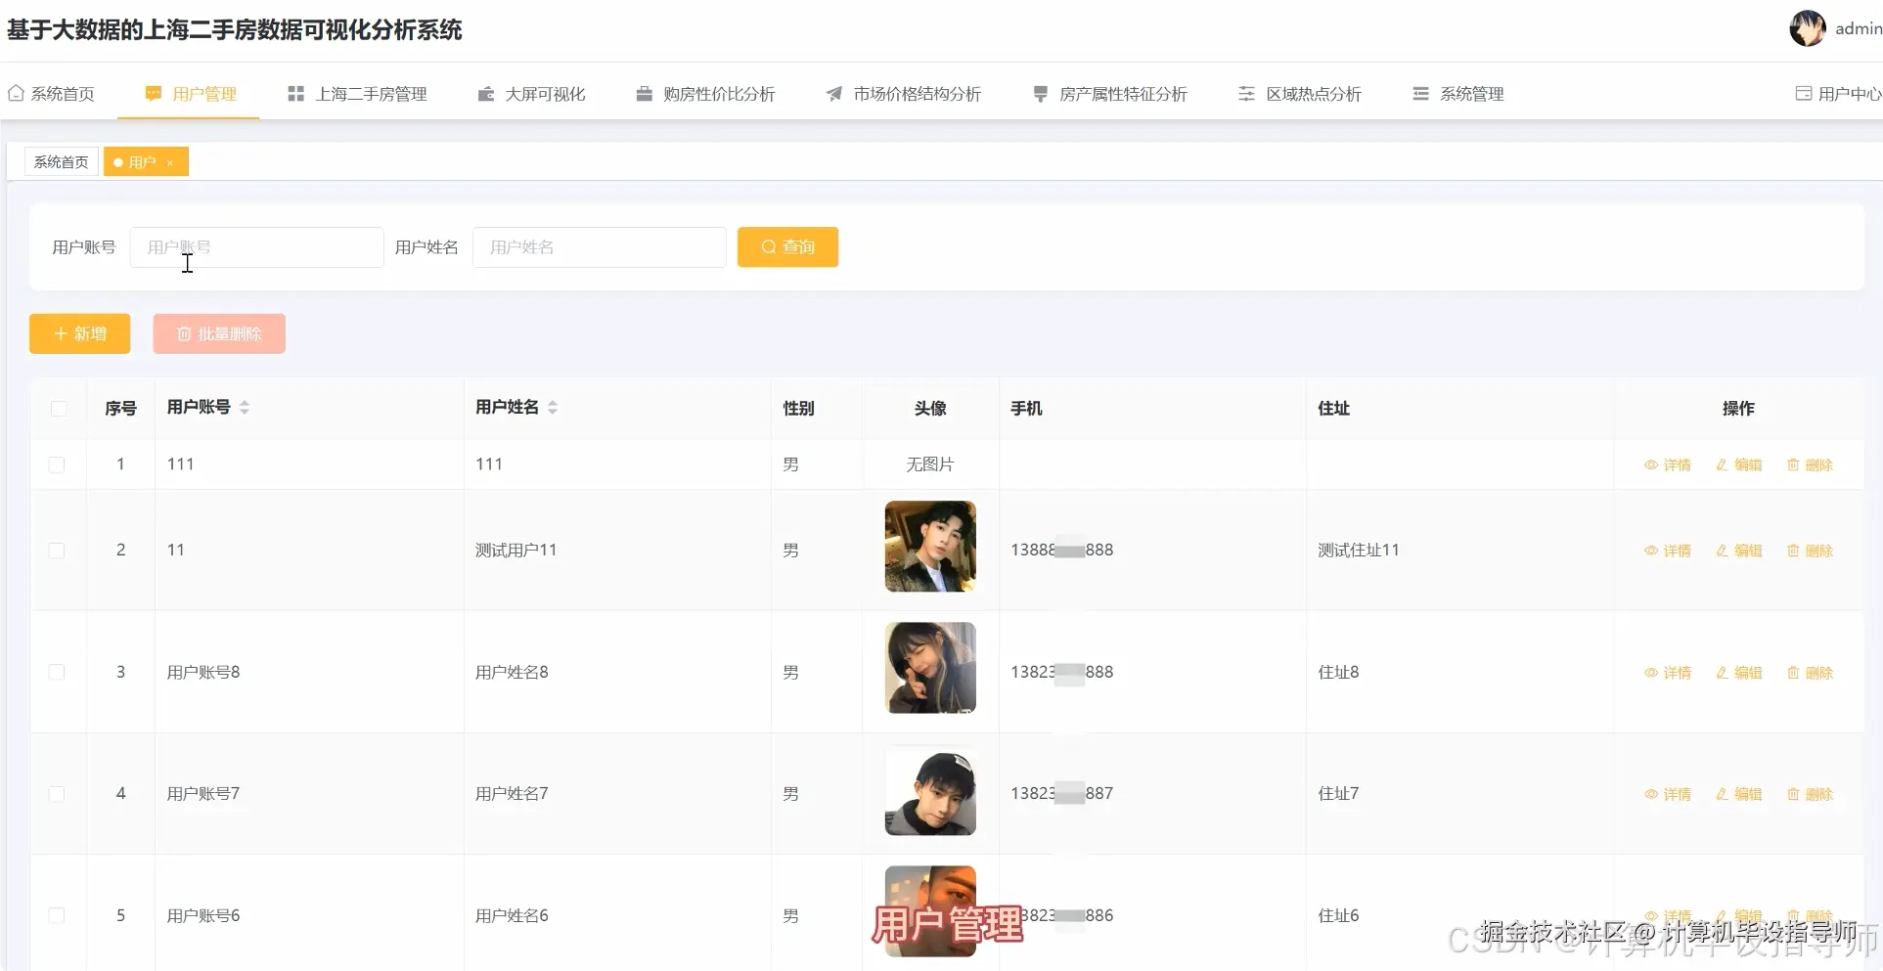Select the 大屏可视化 nav icon
Screen dimensions: 1883x971
pos(484,93)
